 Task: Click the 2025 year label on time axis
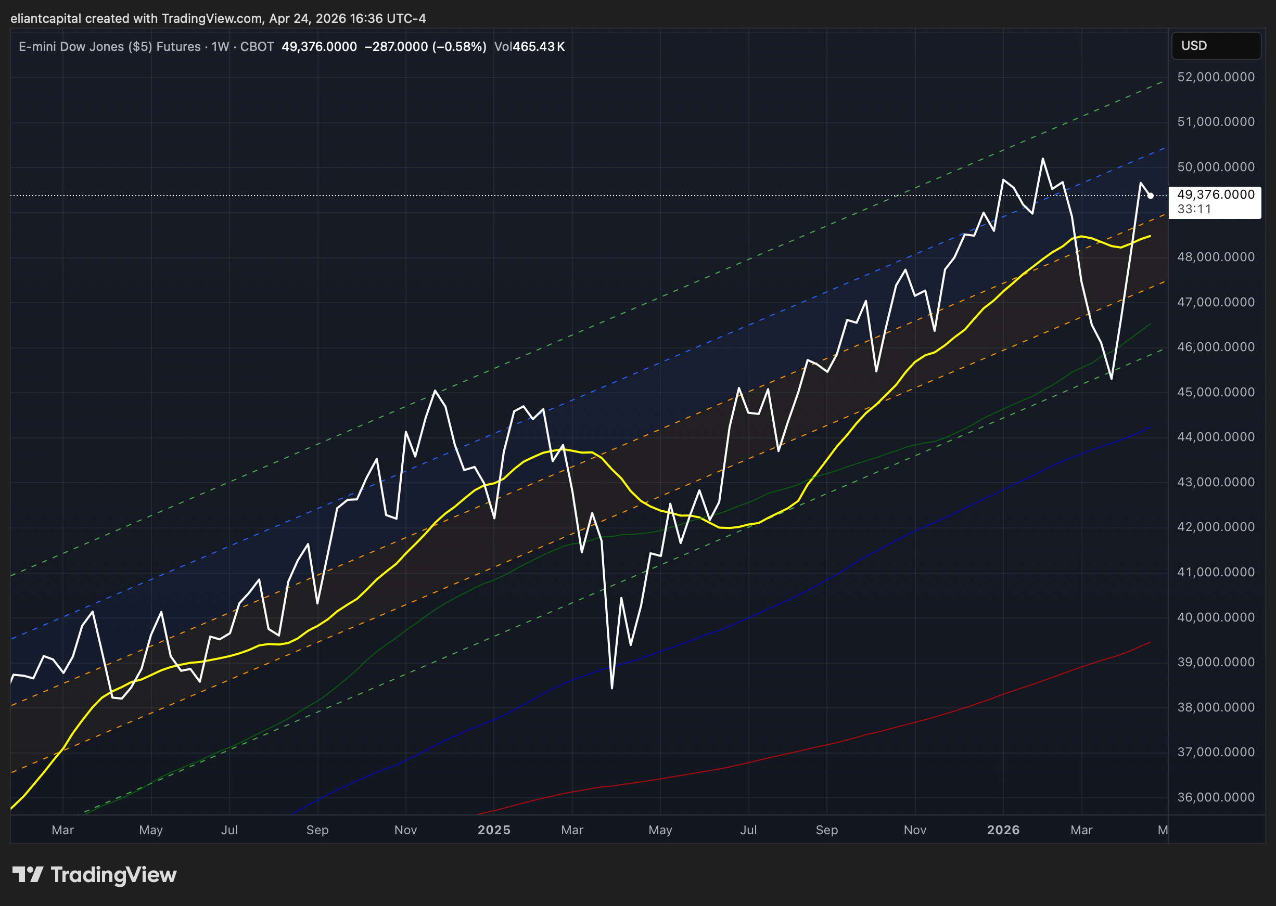494,830
